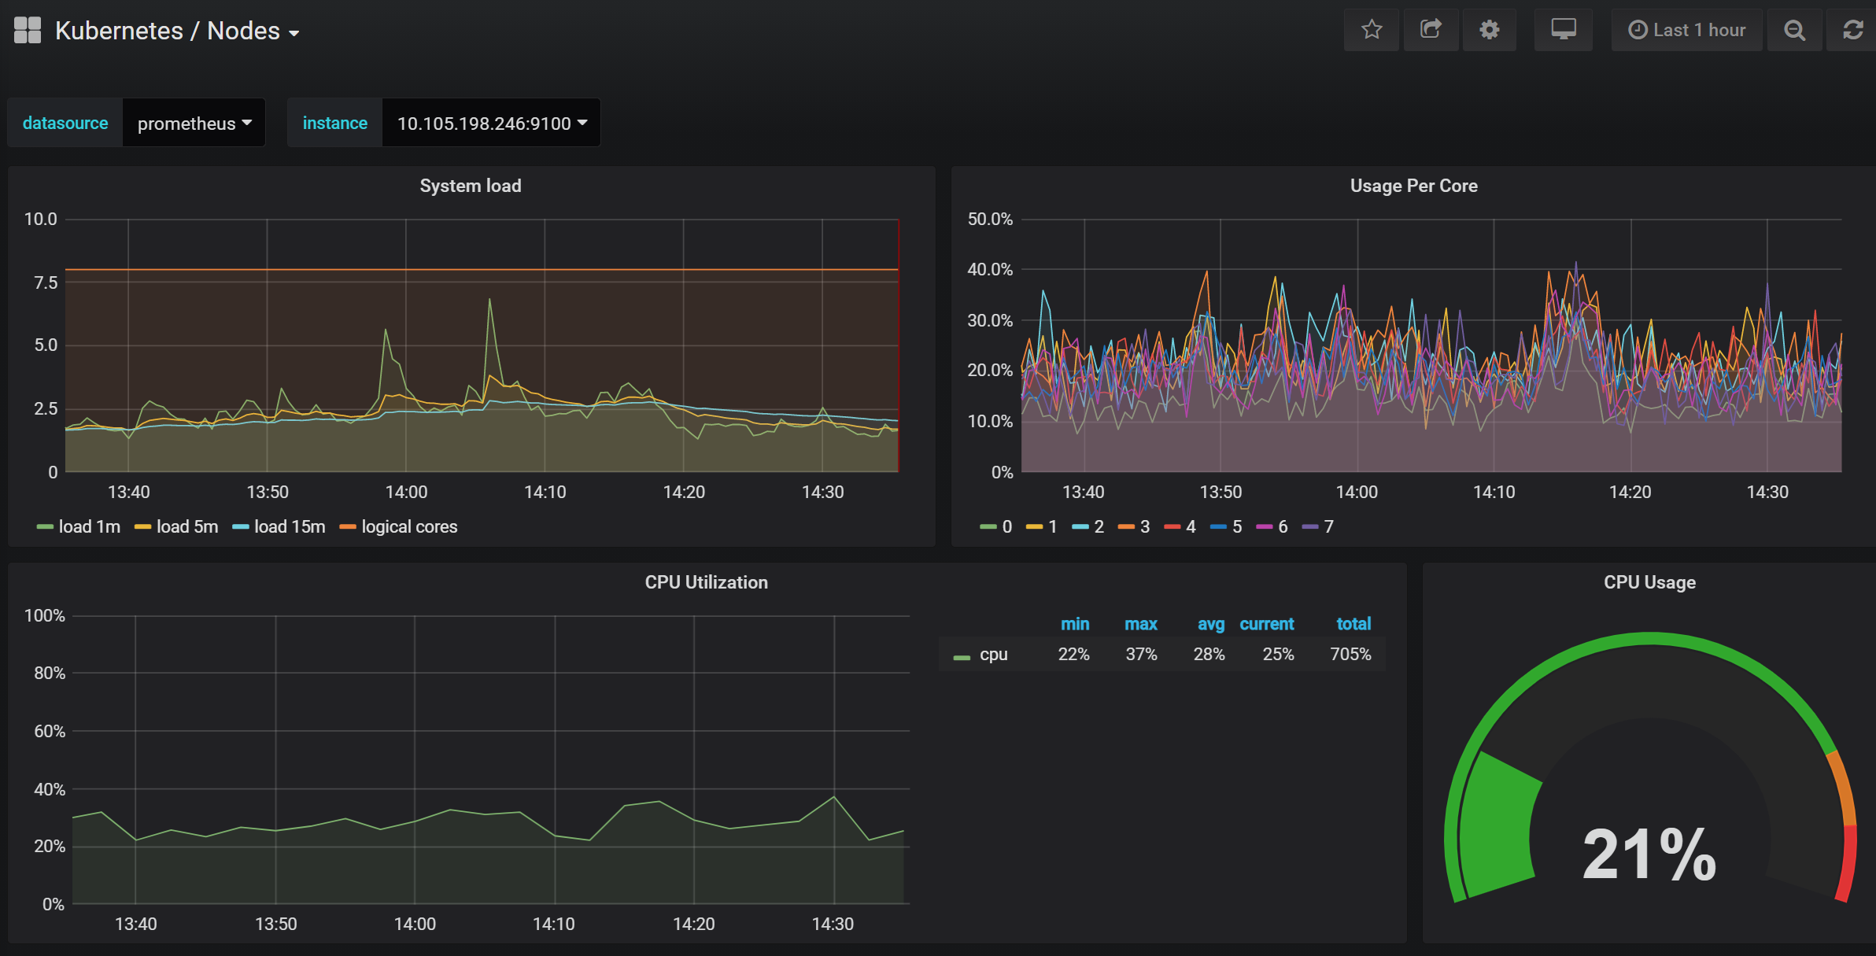The height and width of the screenshot is (956, 1876).
Task: Click the datasource variable label
Action: pos(65,123)
